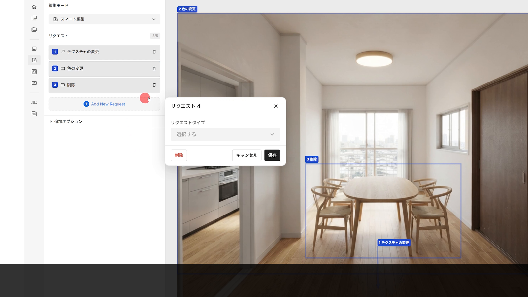Click the 1 テクスチャの変更 label on image
Viewport: 528px width, 297px height.
pyautogui.click(x=394, y=243)
